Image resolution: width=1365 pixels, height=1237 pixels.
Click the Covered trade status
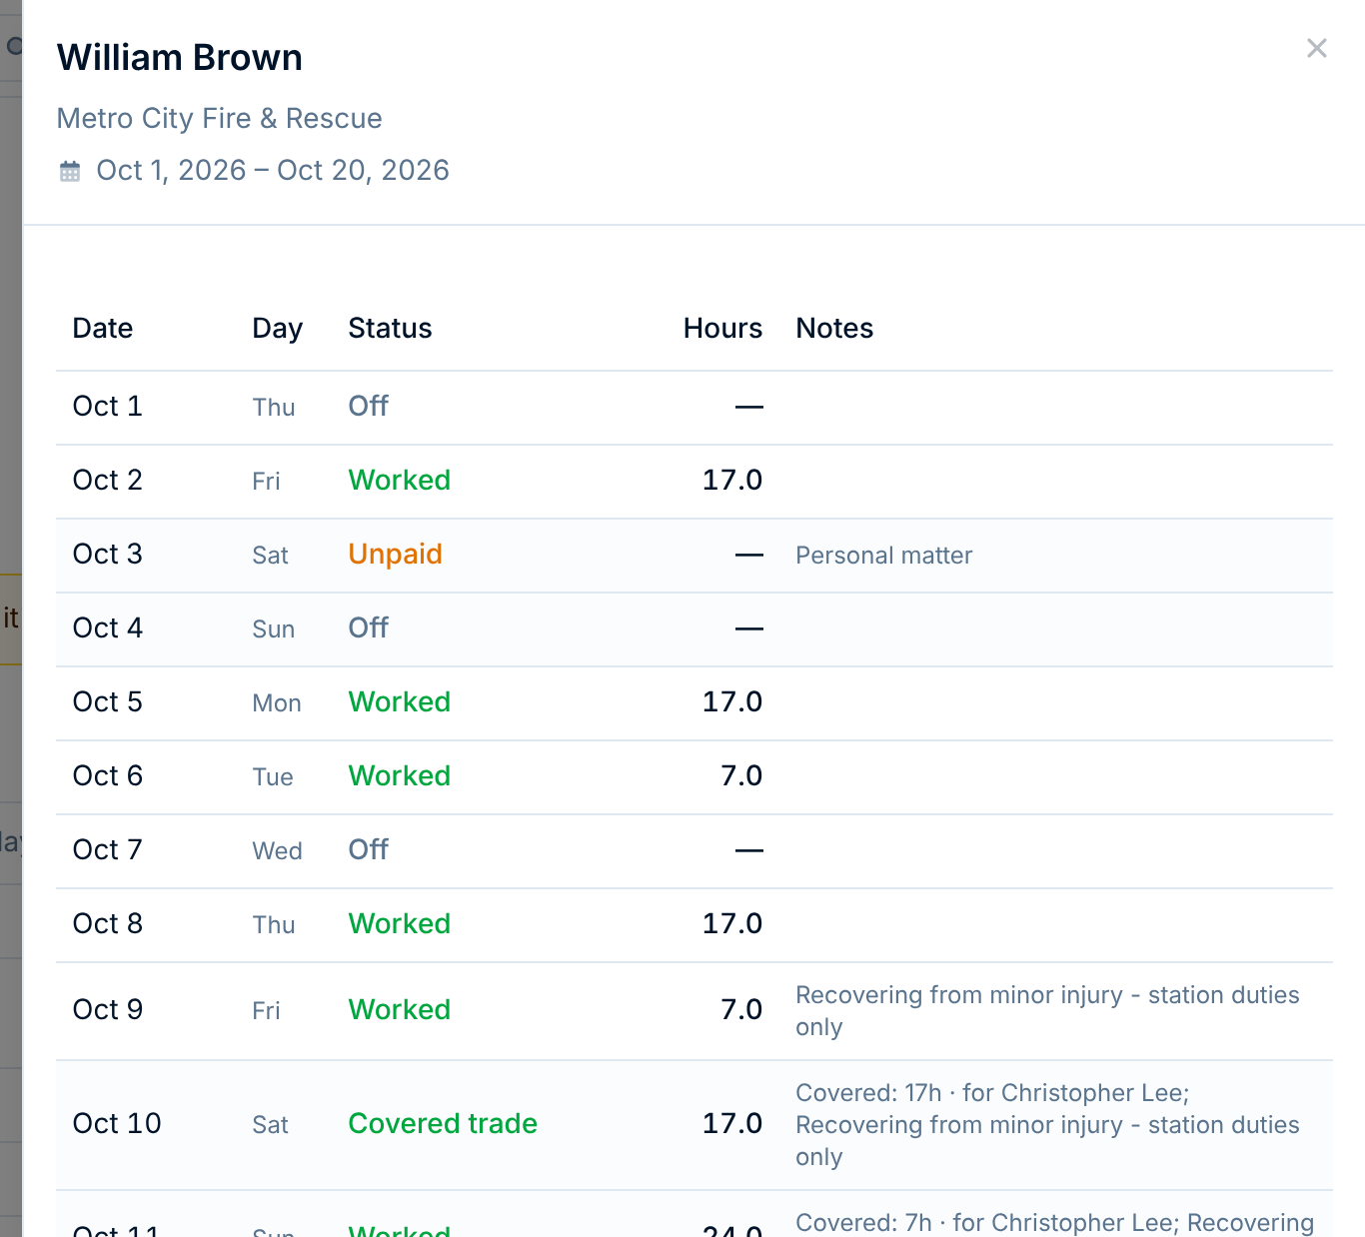443,1123
